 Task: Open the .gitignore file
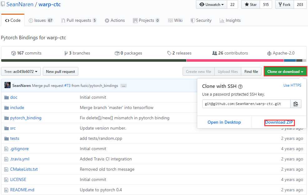tap(19, 149)
